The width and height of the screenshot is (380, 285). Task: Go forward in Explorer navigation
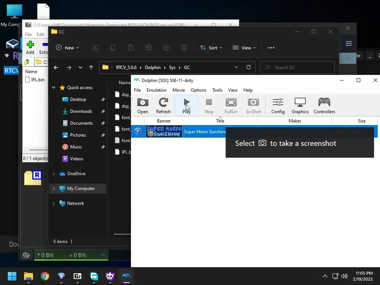click(x=69, y=68)
